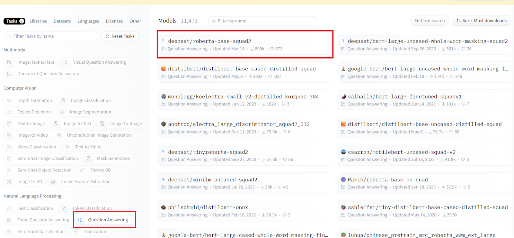Select the Zero-Shot Classification task filter
Screen dimensions: 514x238
pos(36,232)
